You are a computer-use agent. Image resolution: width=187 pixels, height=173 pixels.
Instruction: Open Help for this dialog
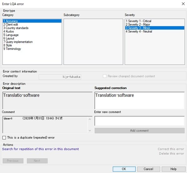tap(173, 169)
